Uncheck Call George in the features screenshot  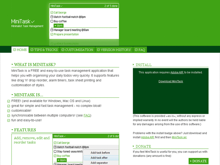[x=55, y=143]
